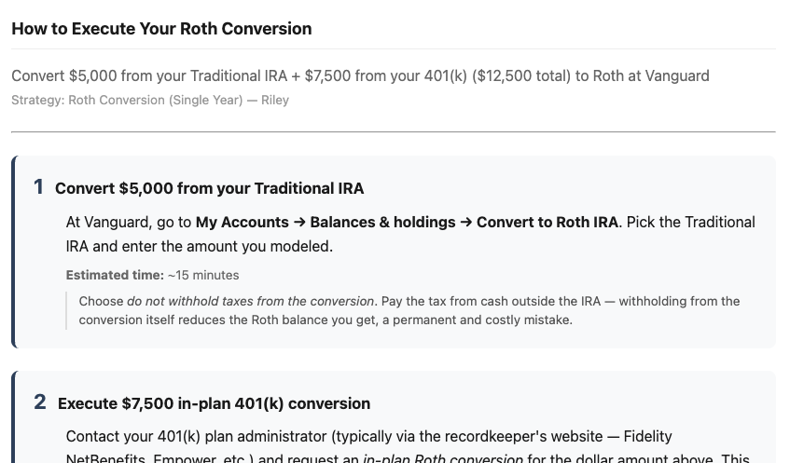Screen dimensions: 790x463
Task: Click the line 'Contact your 401(k) plan administrator'
Action: [368, 436]
